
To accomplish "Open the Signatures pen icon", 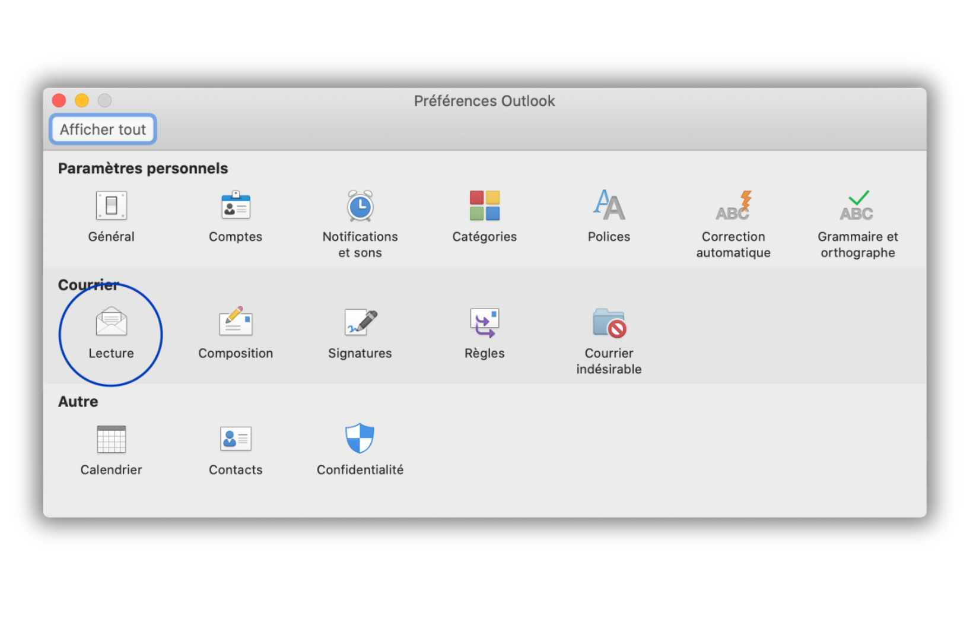I will tap(361, 322).
